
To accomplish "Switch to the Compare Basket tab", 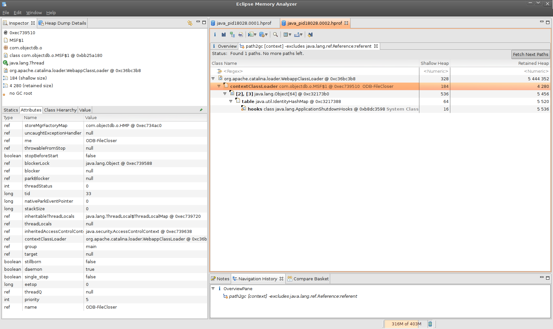I will coord(308,279).
